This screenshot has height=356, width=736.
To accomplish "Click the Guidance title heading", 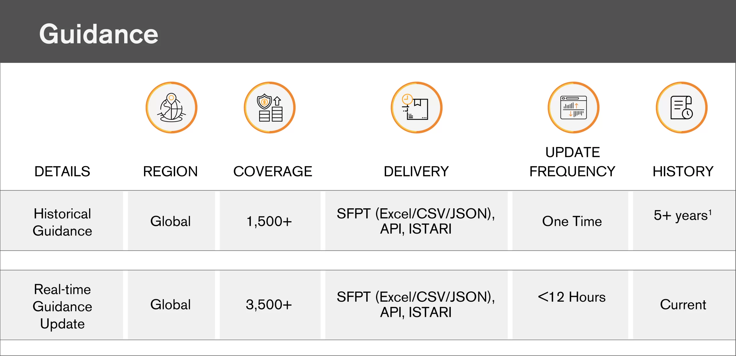I will [x=99, y=34].
